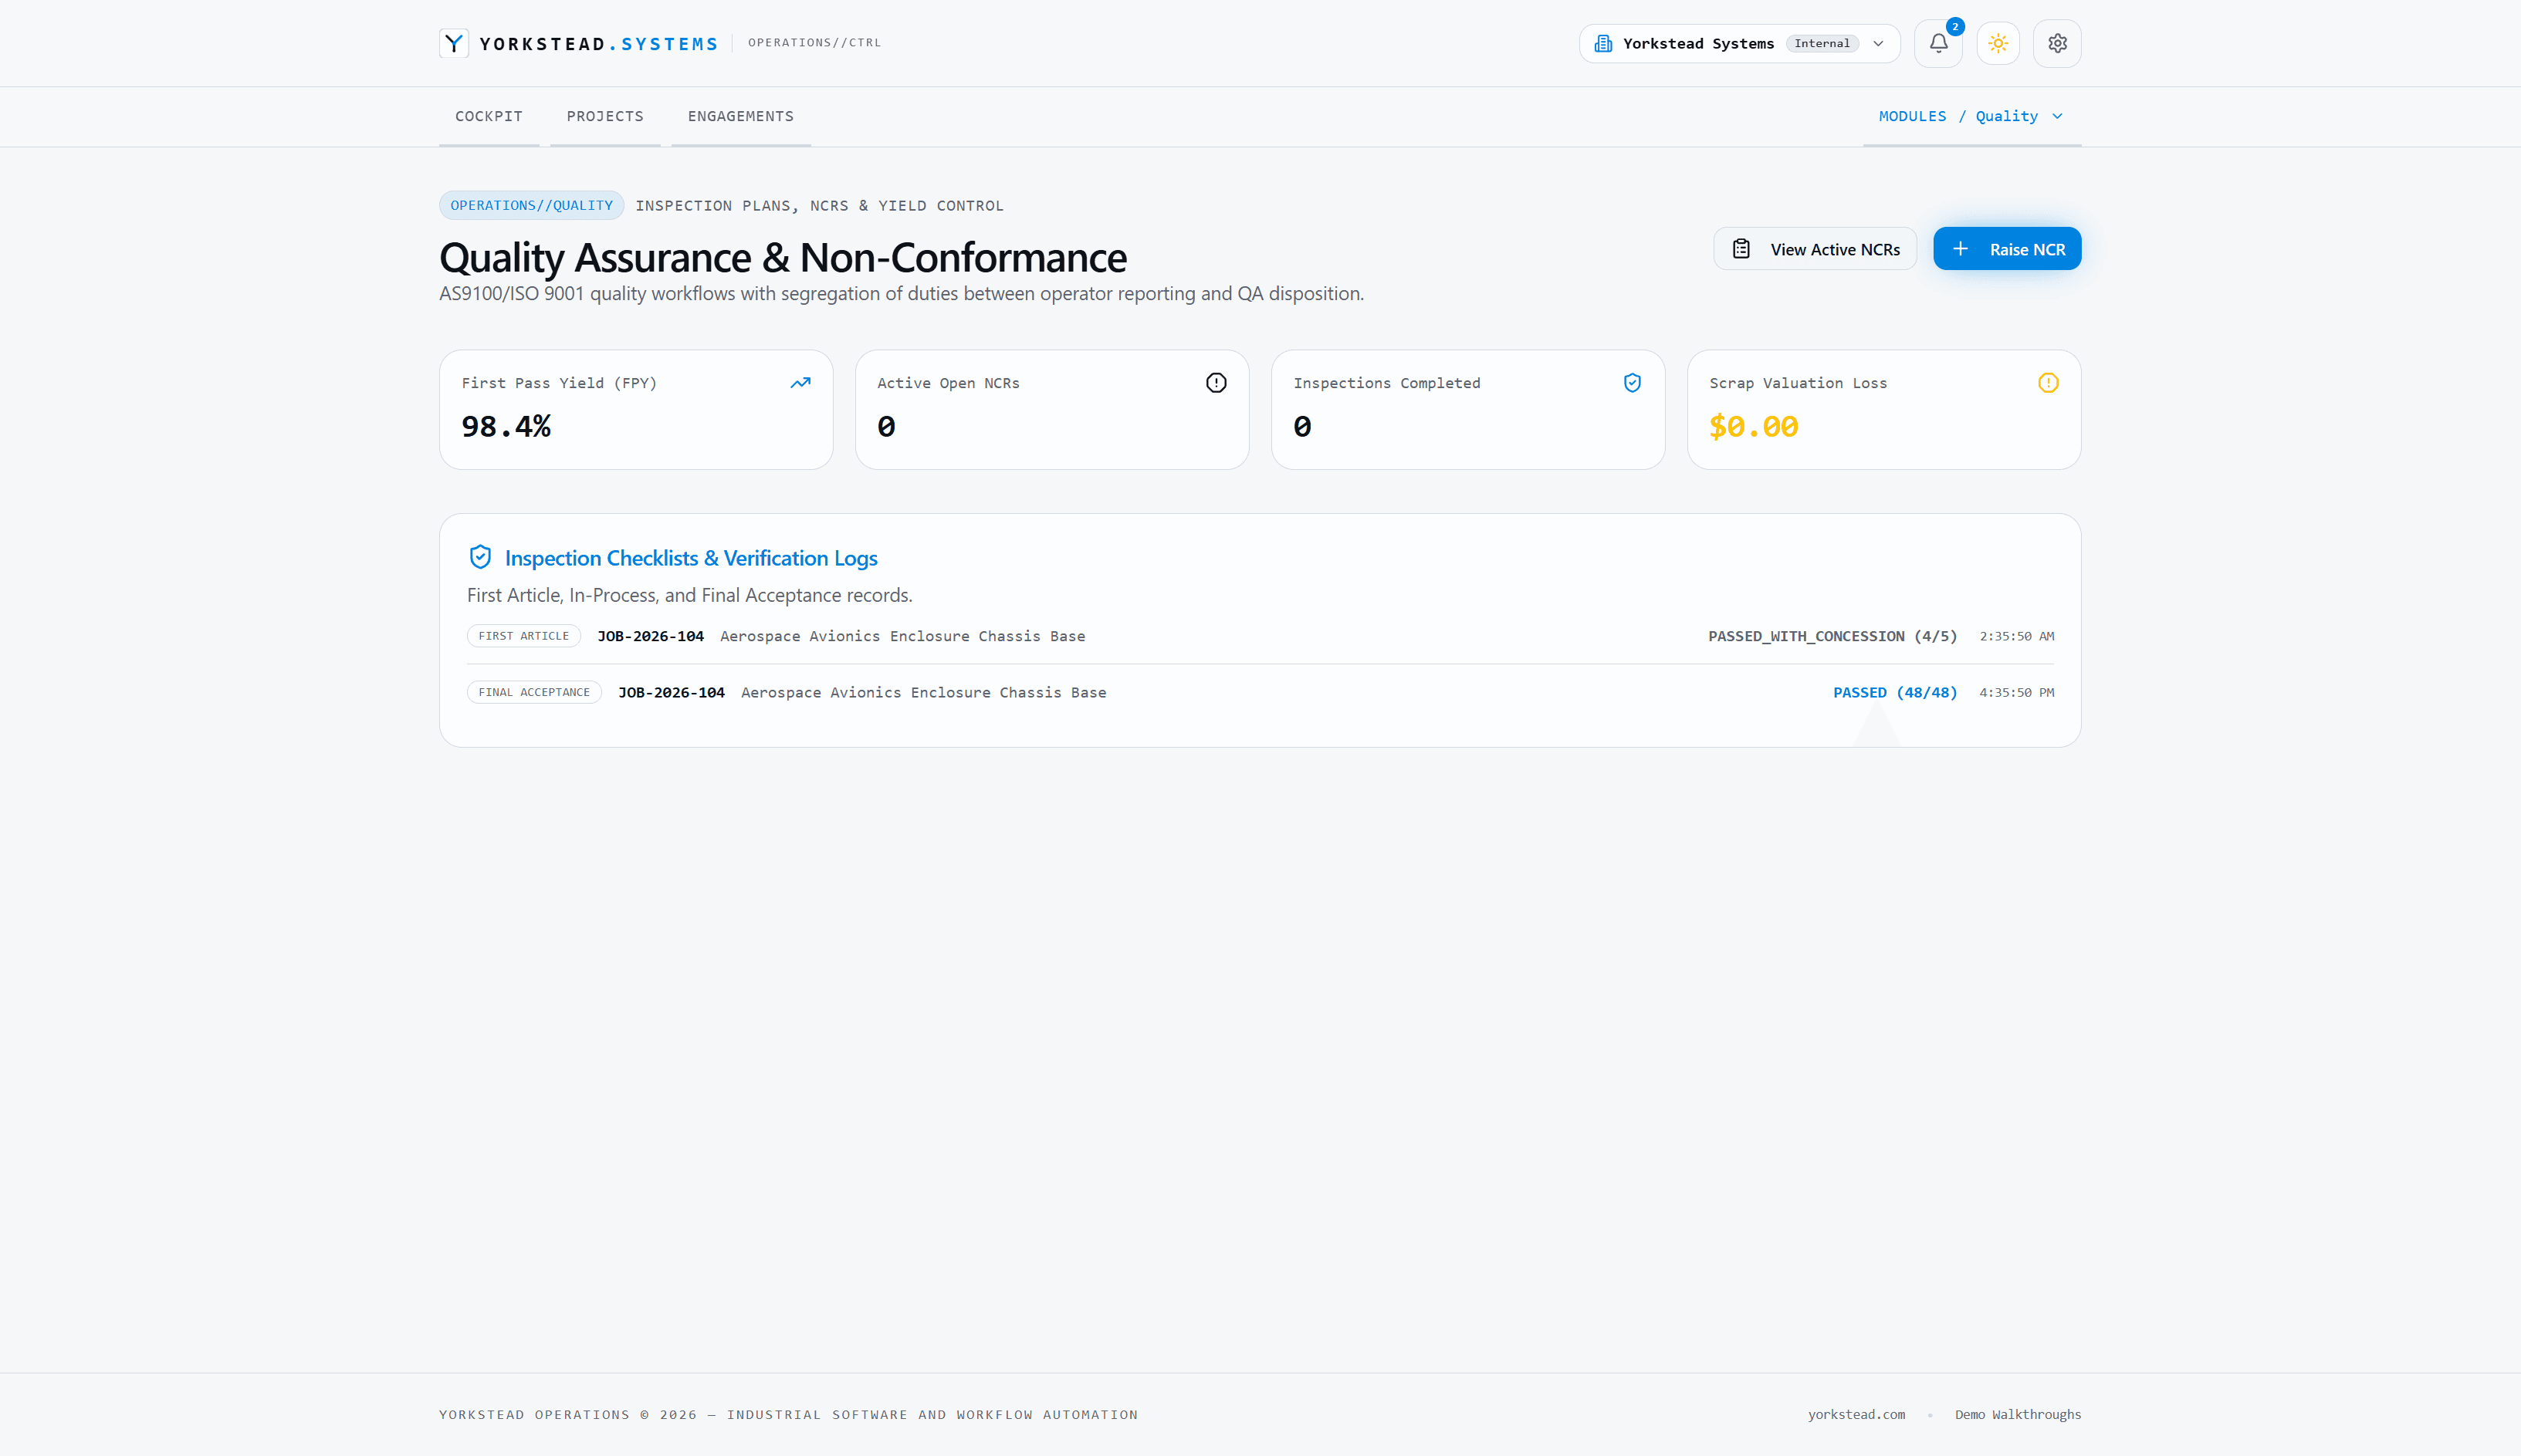Click the building icon beside Yorkstead Systems
Screen dimensions: 2521x1456
coord(1602,43)
